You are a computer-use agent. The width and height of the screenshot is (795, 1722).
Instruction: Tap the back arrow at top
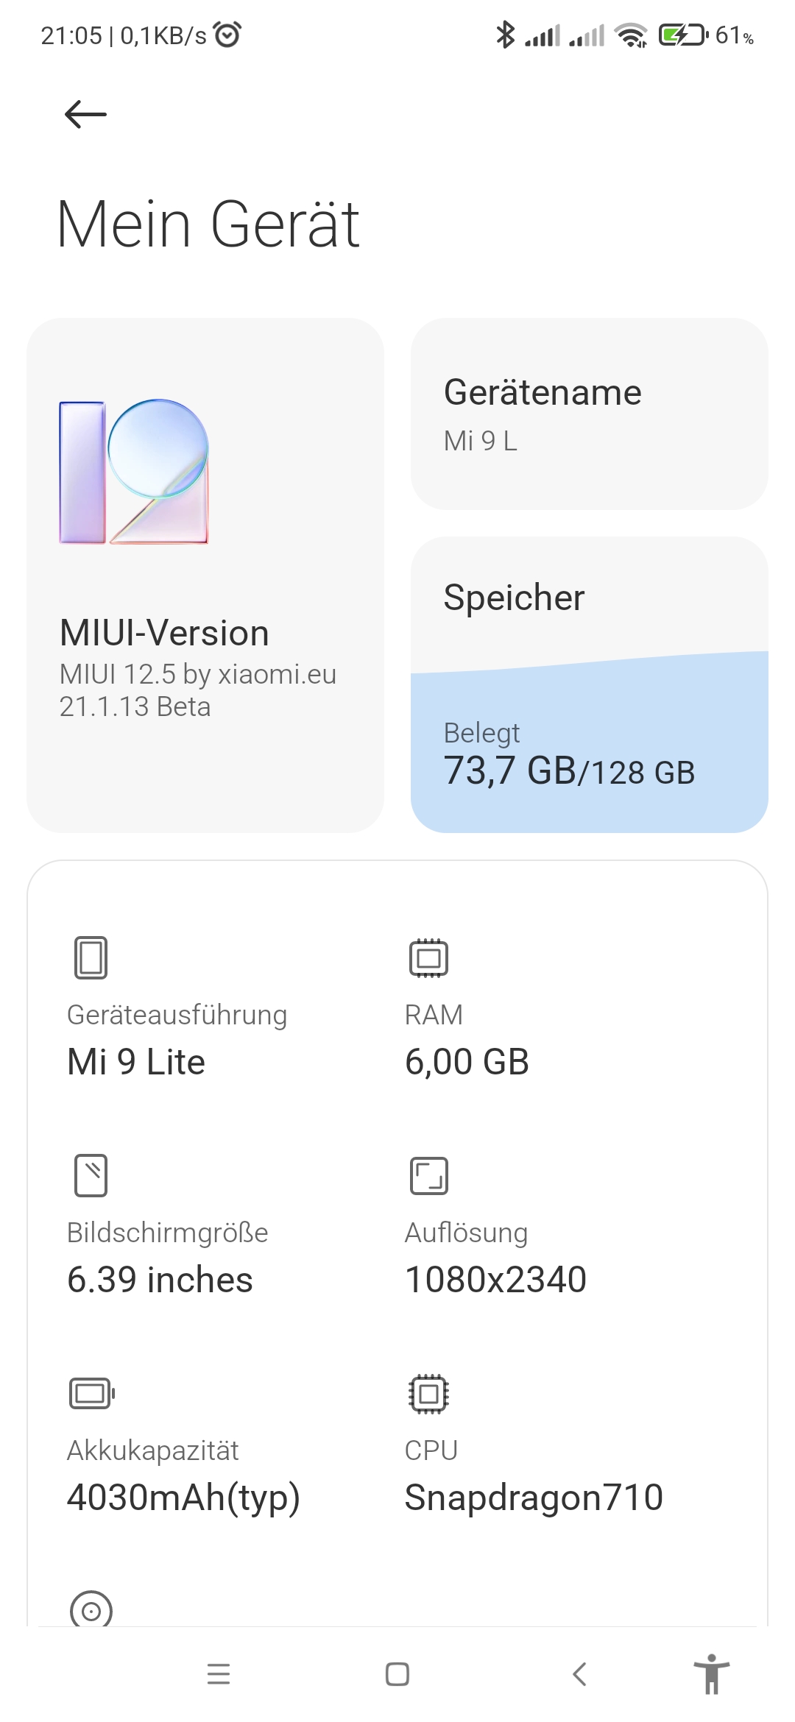[85, 114]
